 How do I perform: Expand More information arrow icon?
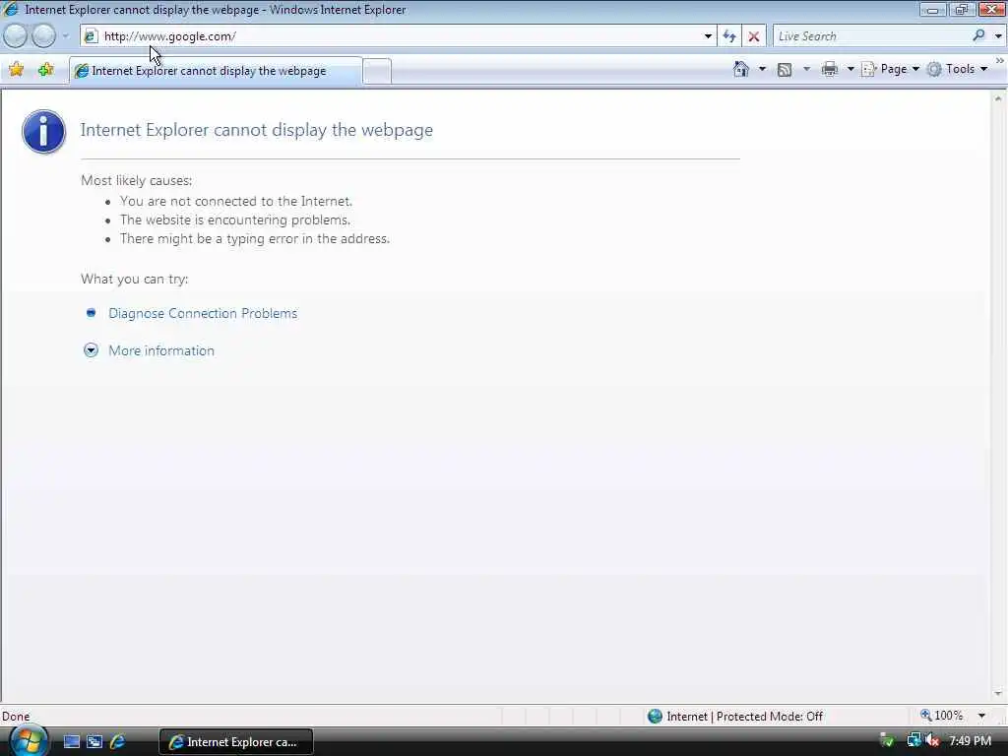91,350
